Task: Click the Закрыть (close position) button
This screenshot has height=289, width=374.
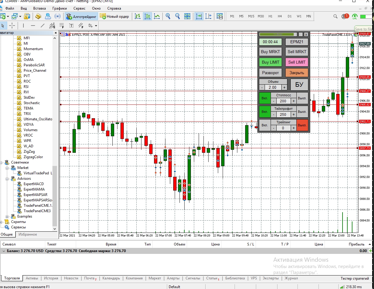Action: pyautogui.click(x=297, y=73)
